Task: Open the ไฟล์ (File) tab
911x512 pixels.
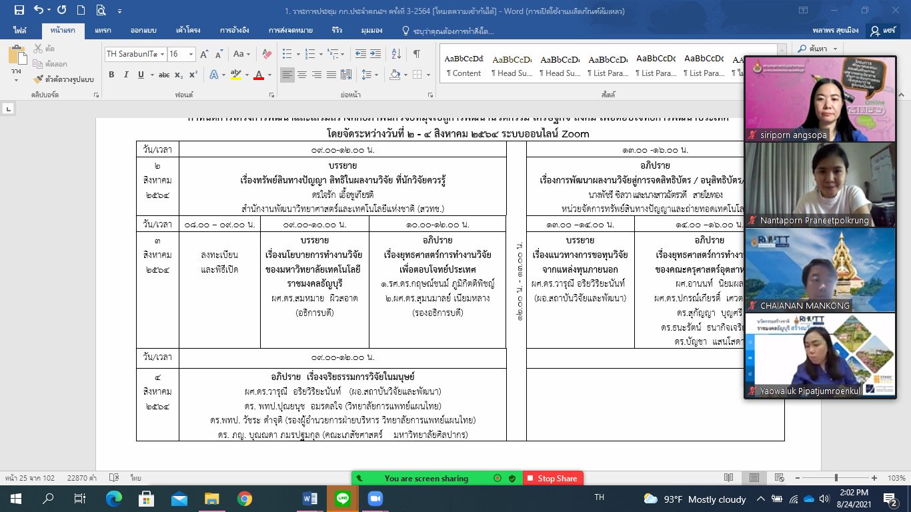Action: click(21, 31)
